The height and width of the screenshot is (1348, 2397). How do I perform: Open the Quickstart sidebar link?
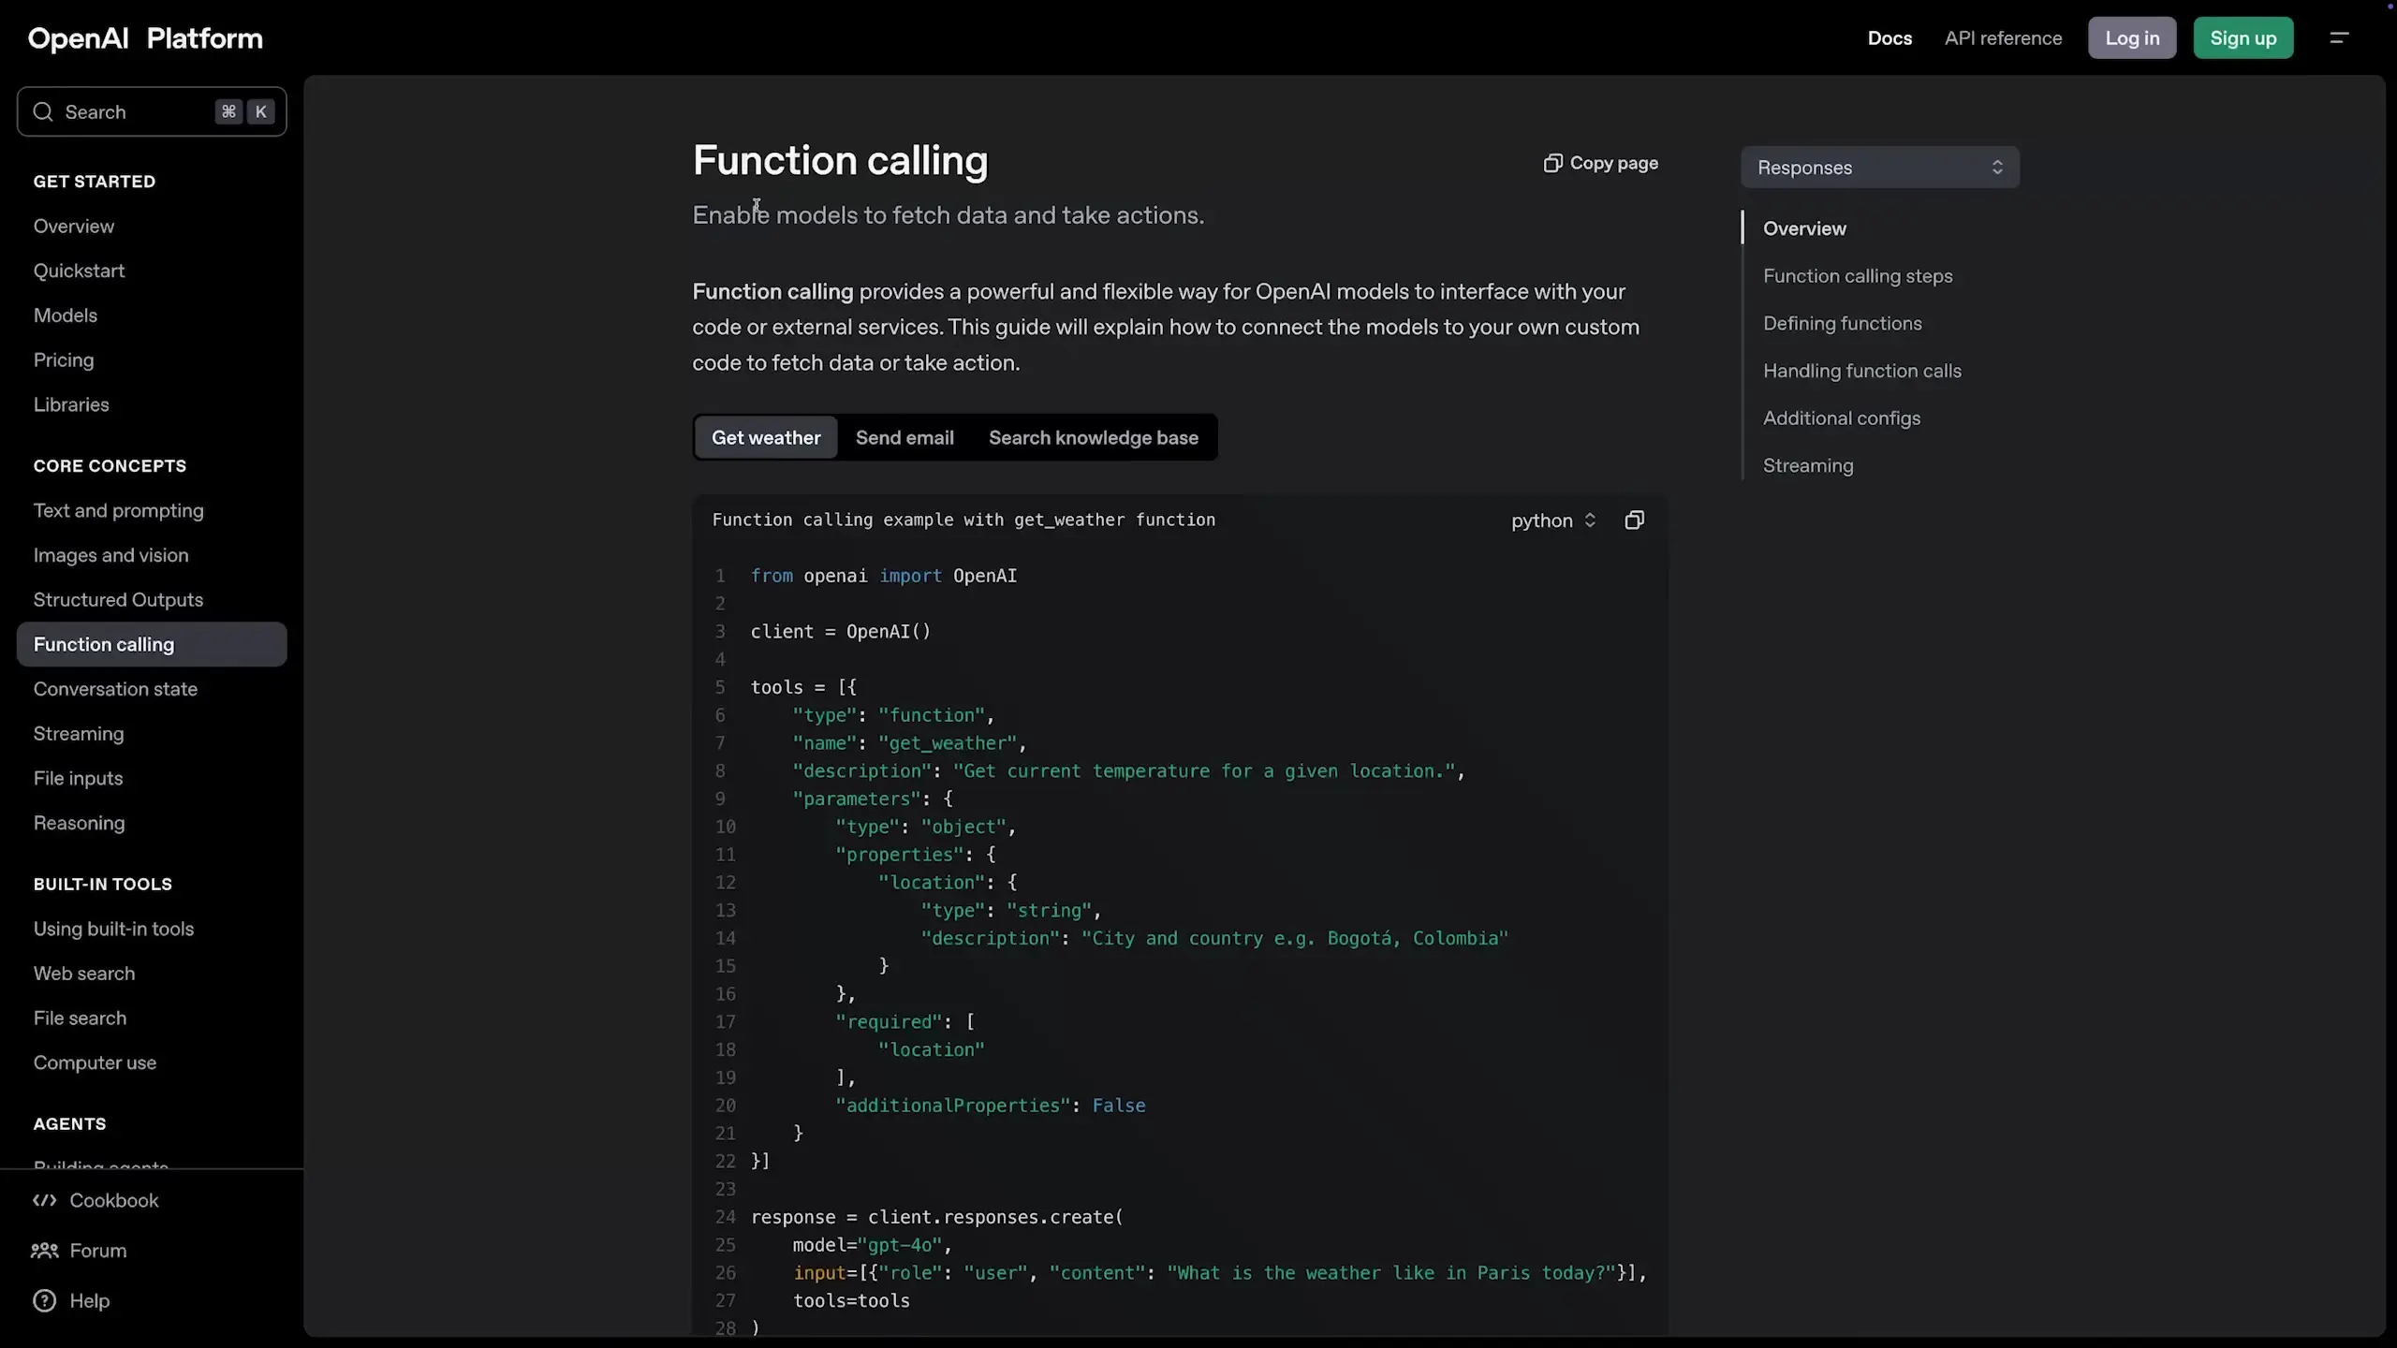(x=79, y=271)
